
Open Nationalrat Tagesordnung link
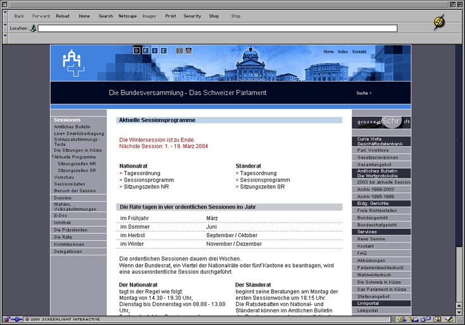(142, 173)
